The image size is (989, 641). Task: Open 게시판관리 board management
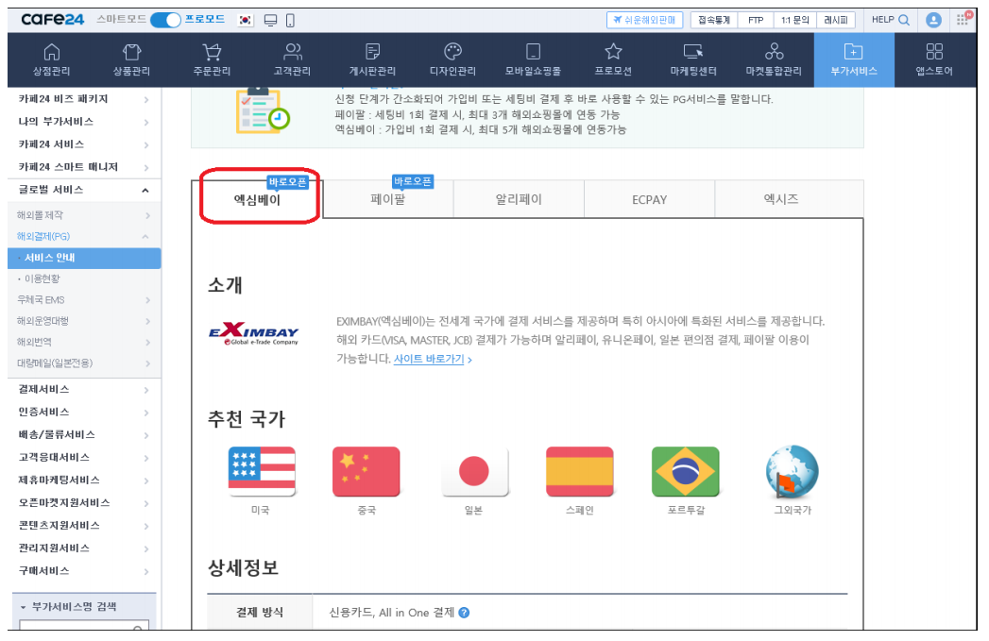373,59
